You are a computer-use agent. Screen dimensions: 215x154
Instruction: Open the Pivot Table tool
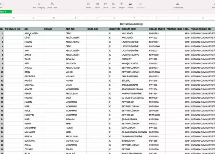click(52, 5)
